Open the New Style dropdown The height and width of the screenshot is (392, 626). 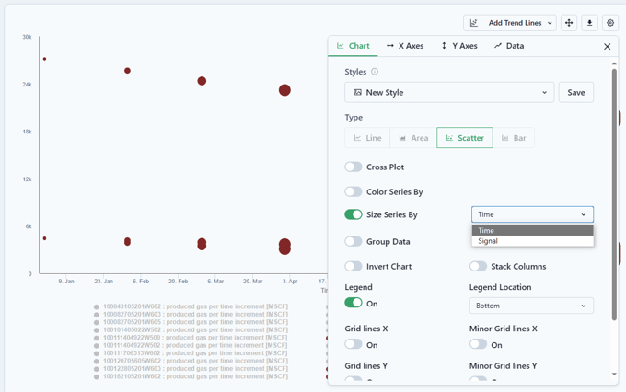[x=449, y=92]
